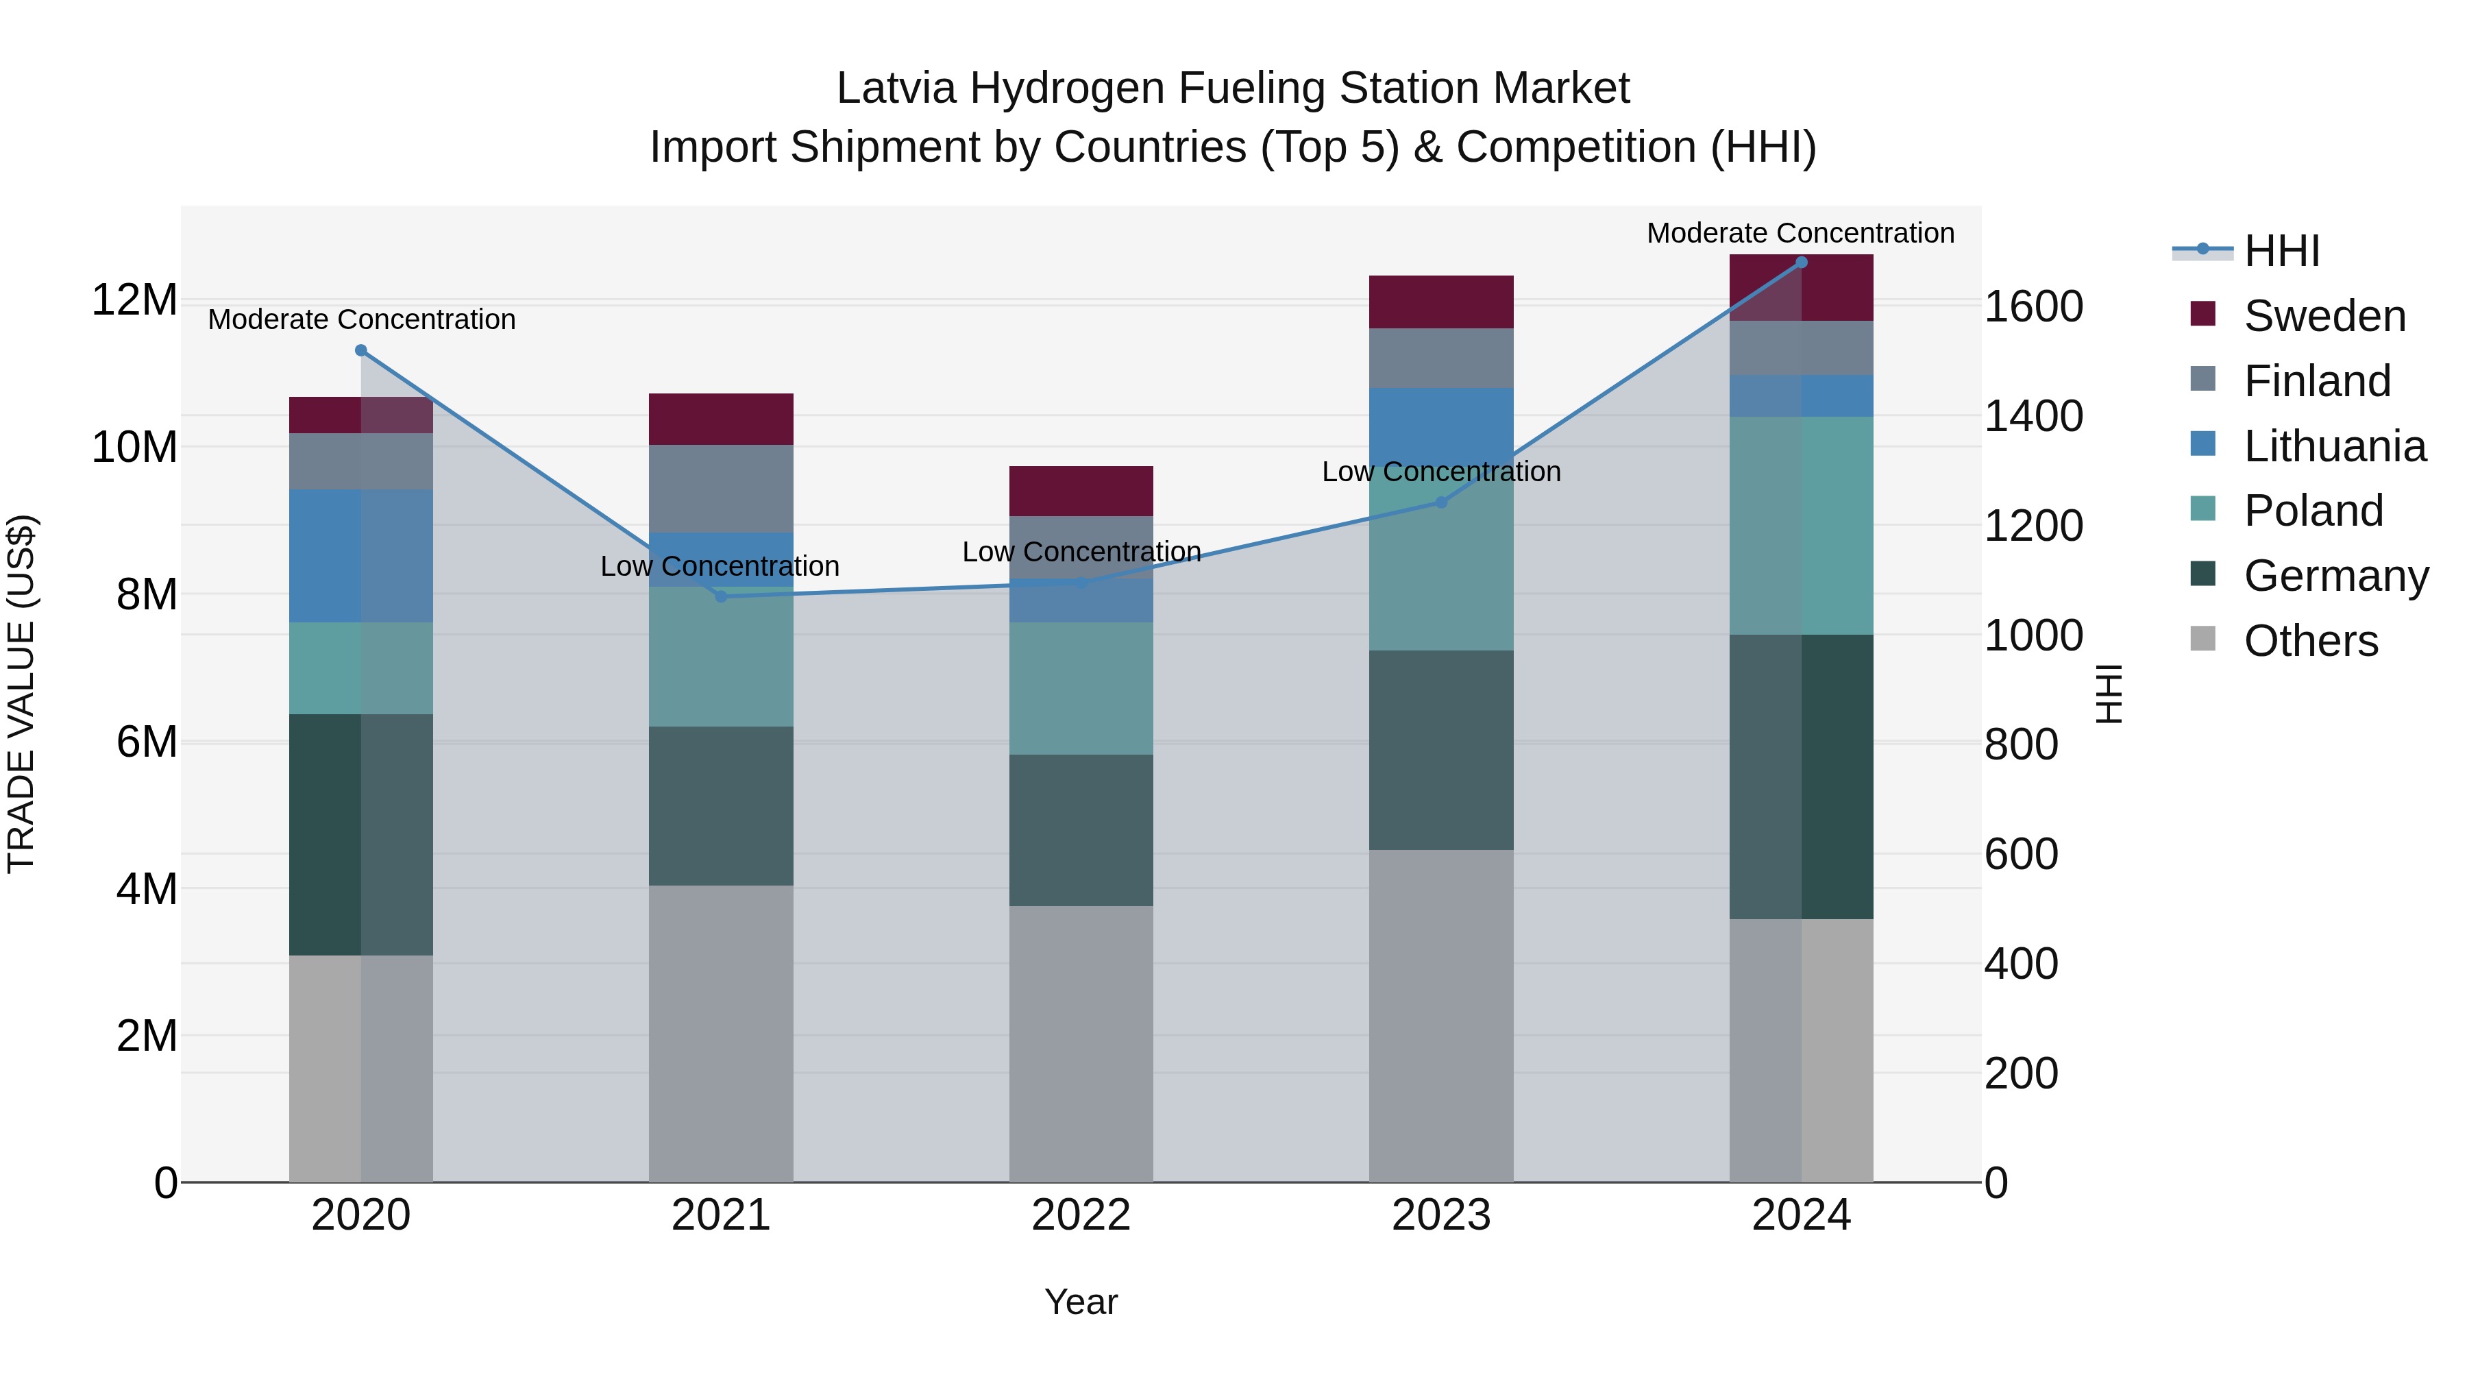This screenshot has width=2467, height=1388.
Task: Click the 2024 x-axis year label
Action: [1802, 1215]
